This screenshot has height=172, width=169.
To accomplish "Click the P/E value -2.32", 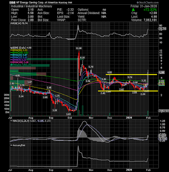I will 70,10.
